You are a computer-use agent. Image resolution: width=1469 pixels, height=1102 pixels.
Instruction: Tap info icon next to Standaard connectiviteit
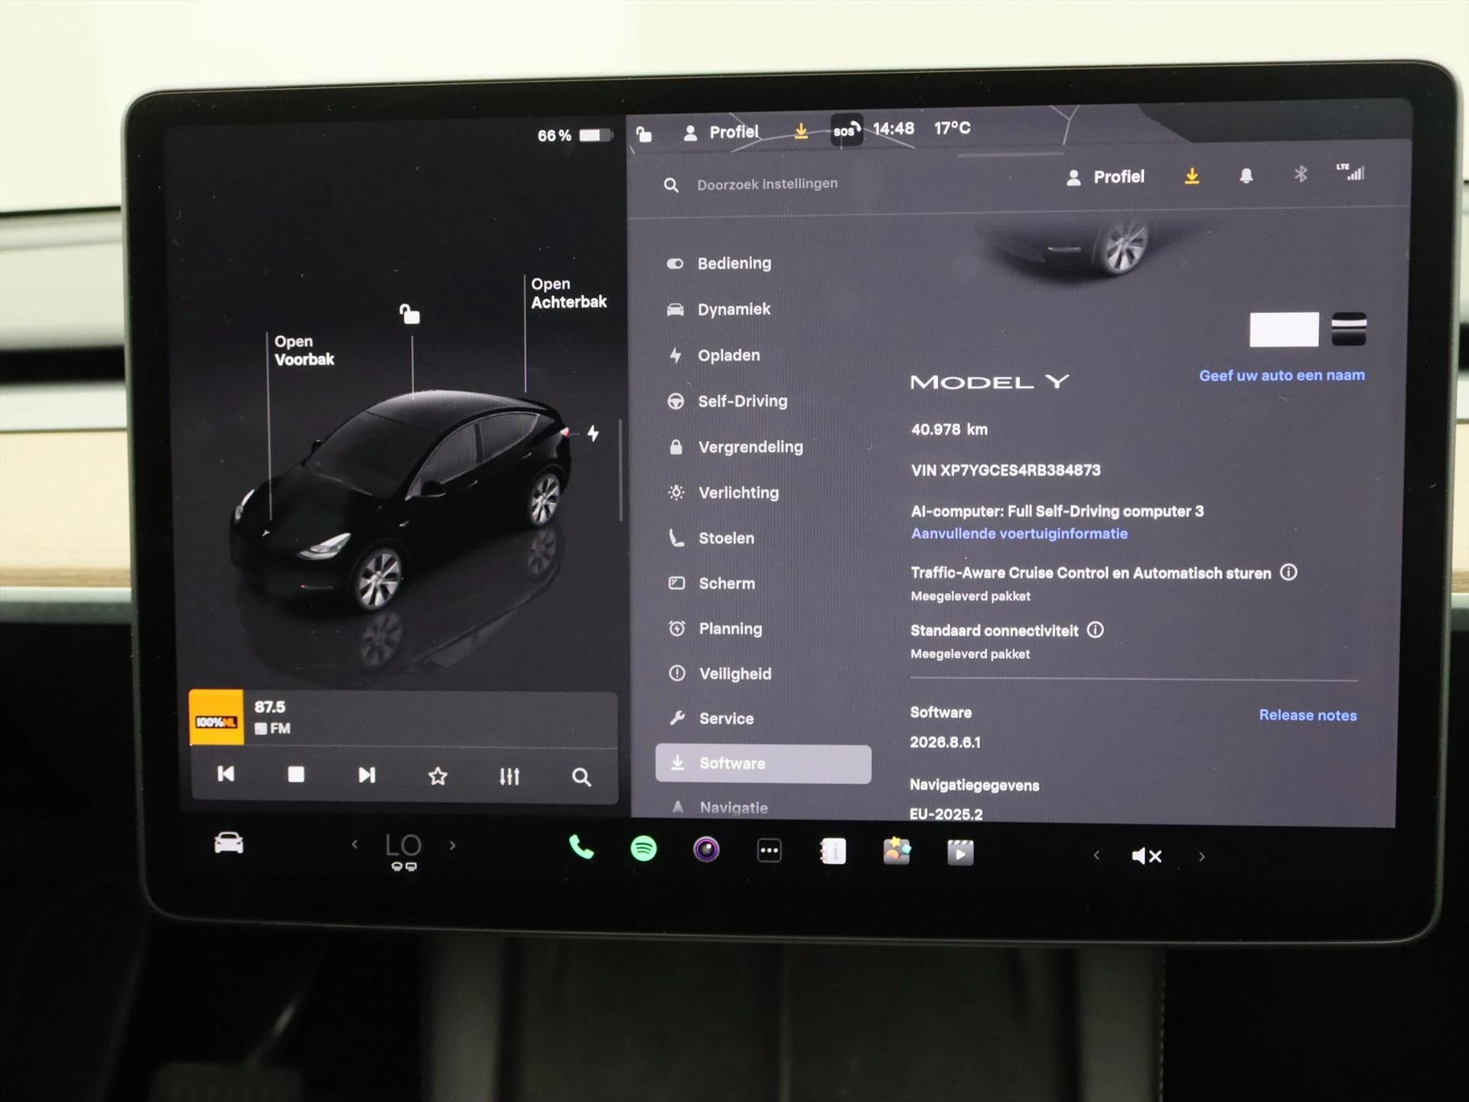(x=1096, y=630)
